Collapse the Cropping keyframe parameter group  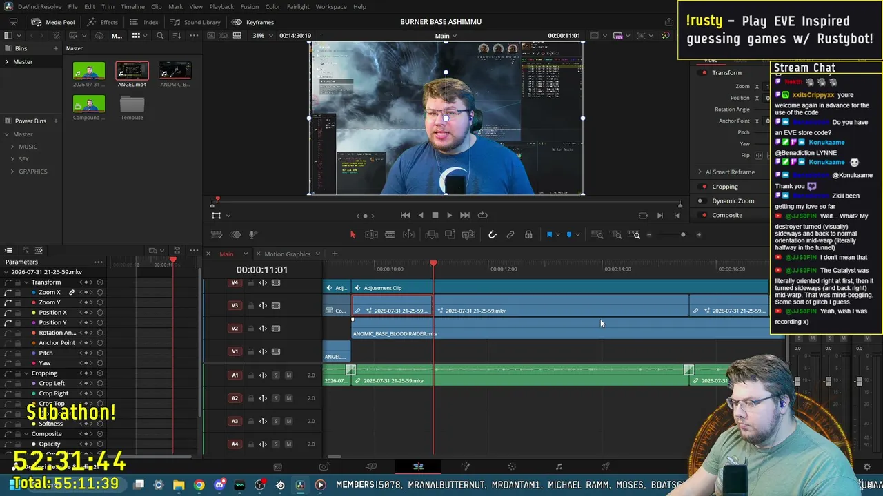tap(26, 373)
